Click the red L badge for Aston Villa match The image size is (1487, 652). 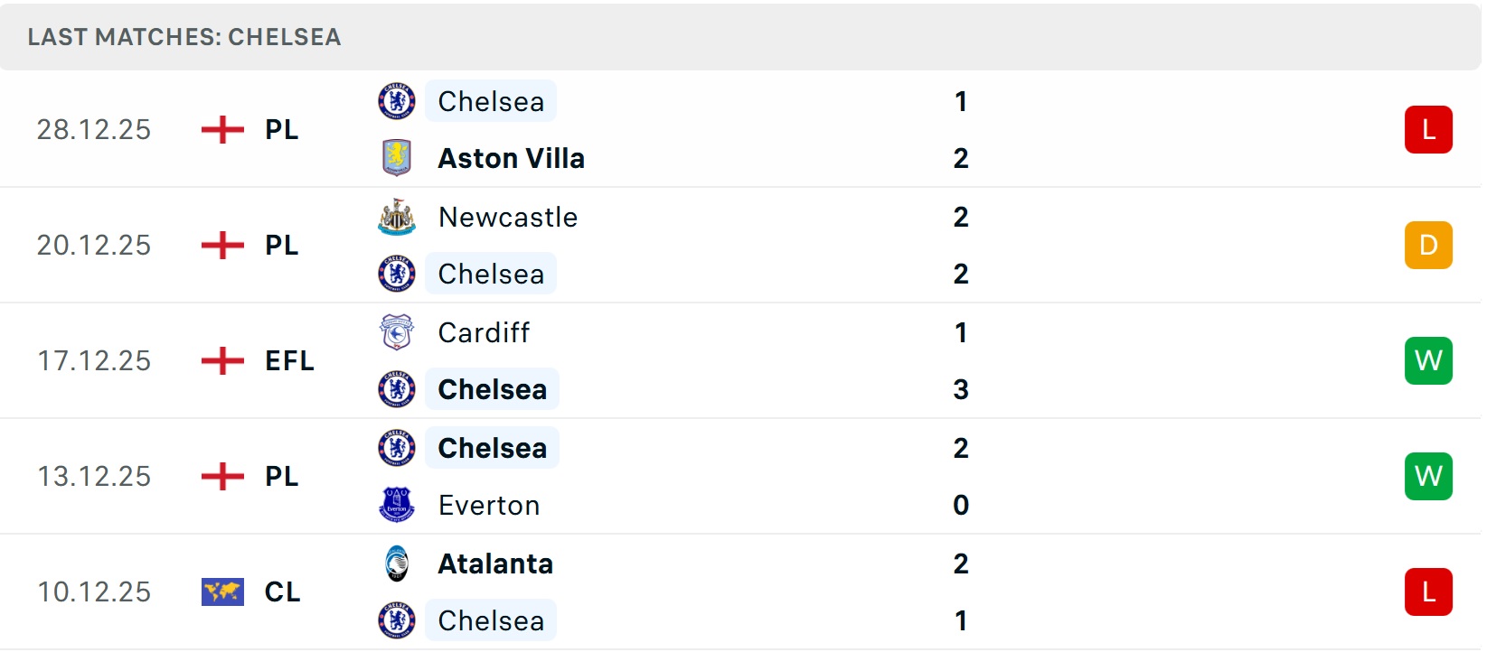1427,130
